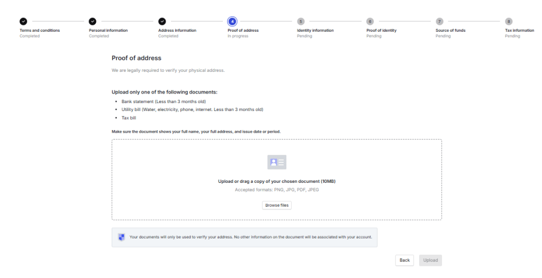542x278 pixels.
Task: Go back with the Back button
Action: (x=404, y=260)
